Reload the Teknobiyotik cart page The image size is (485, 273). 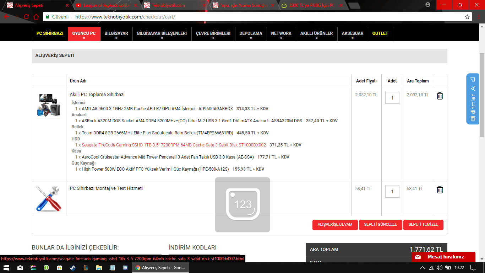(26, 17)
